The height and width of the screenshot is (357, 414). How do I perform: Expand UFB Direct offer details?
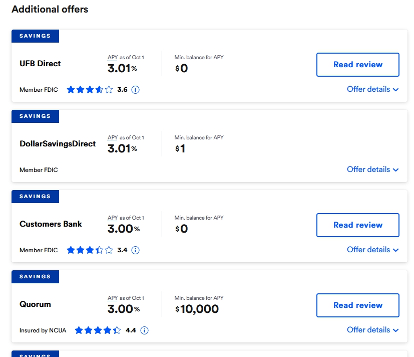point(372,89)
